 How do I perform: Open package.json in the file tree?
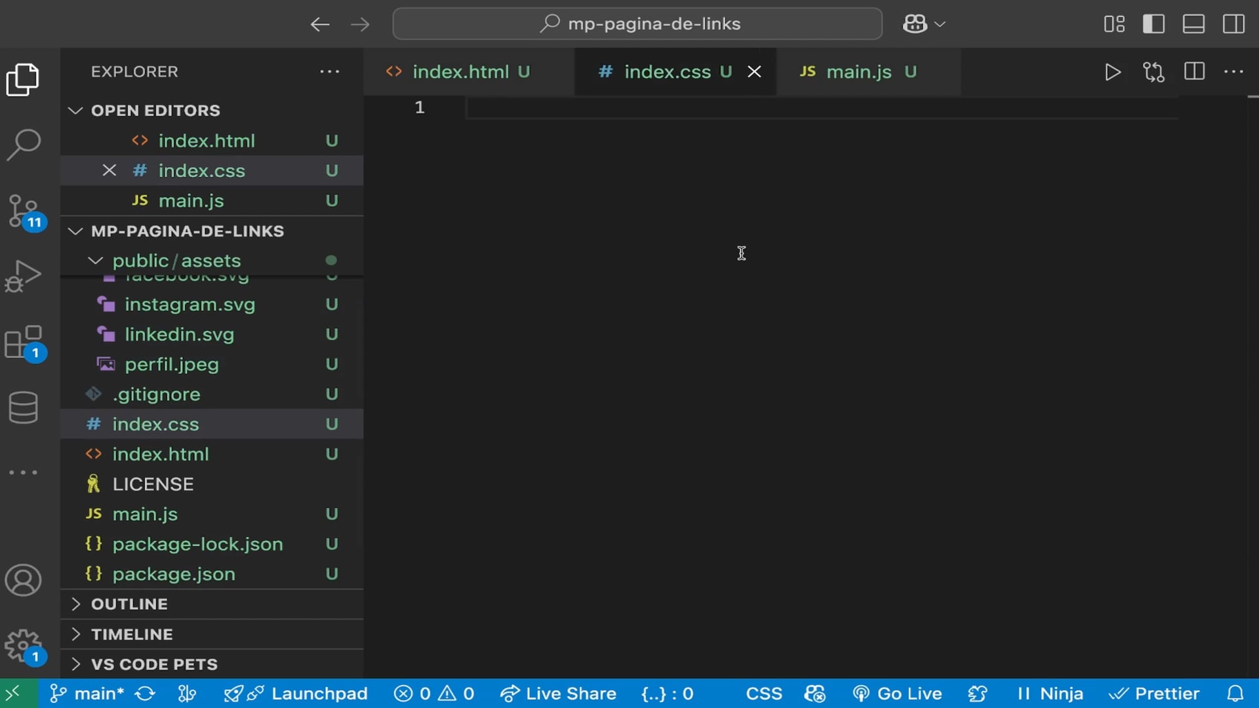tap(173, 574)
